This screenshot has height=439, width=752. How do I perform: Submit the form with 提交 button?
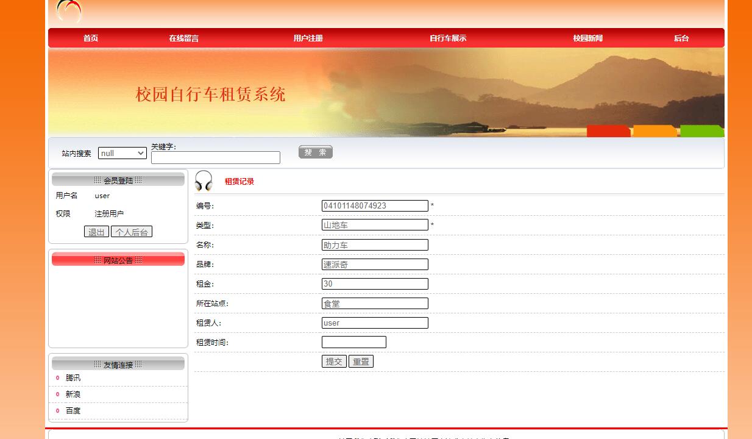(x=333, y=361)
